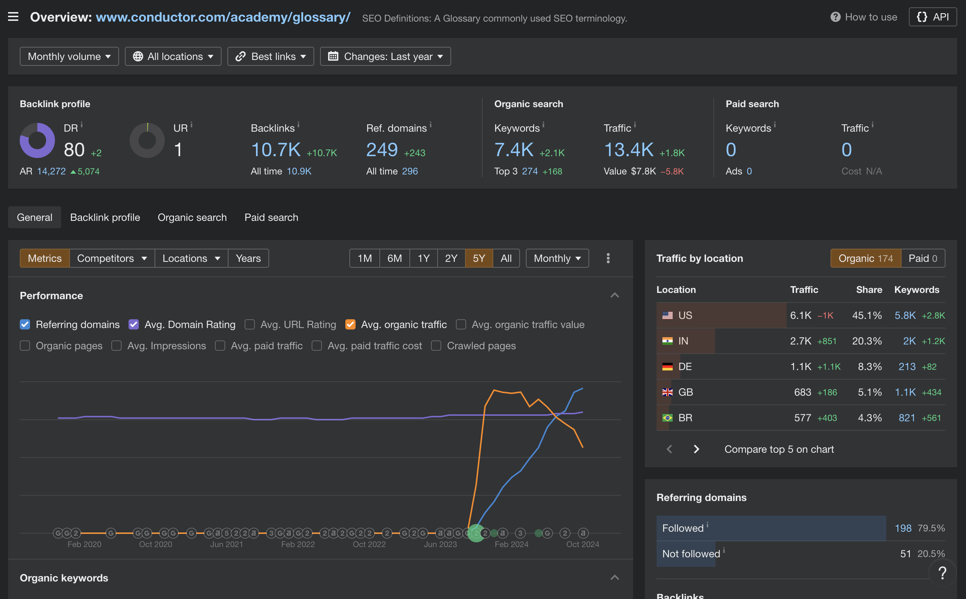Open the Monthly interval dropdown
Viewport: 966px width, 599px height.
[x=557, y=258]
